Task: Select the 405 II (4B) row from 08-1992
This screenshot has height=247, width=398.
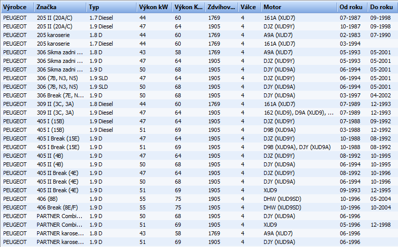Action: pos(199,156)
